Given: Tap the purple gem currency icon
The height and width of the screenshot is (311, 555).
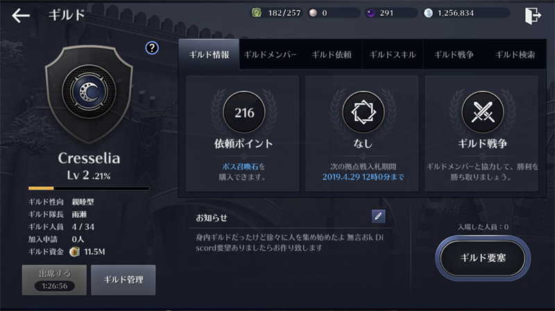Looking at the screenshot, I should (x=370, y=13).
